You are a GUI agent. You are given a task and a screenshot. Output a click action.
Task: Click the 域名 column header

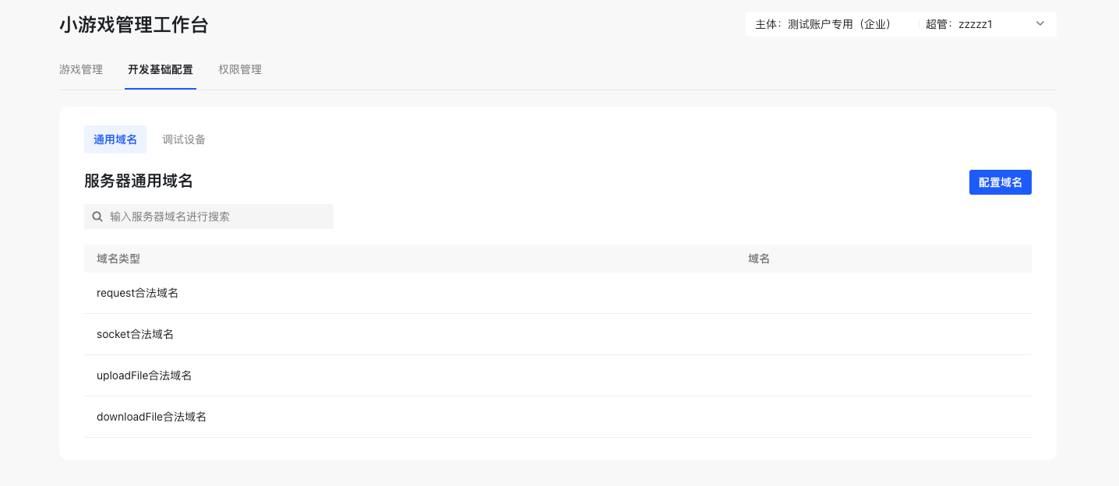coord(759,259)
